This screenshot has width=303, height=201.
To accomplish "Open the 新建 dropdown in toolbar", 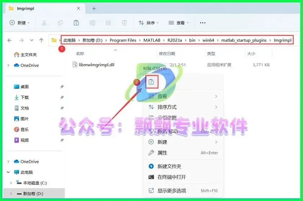I will point(19,23).
